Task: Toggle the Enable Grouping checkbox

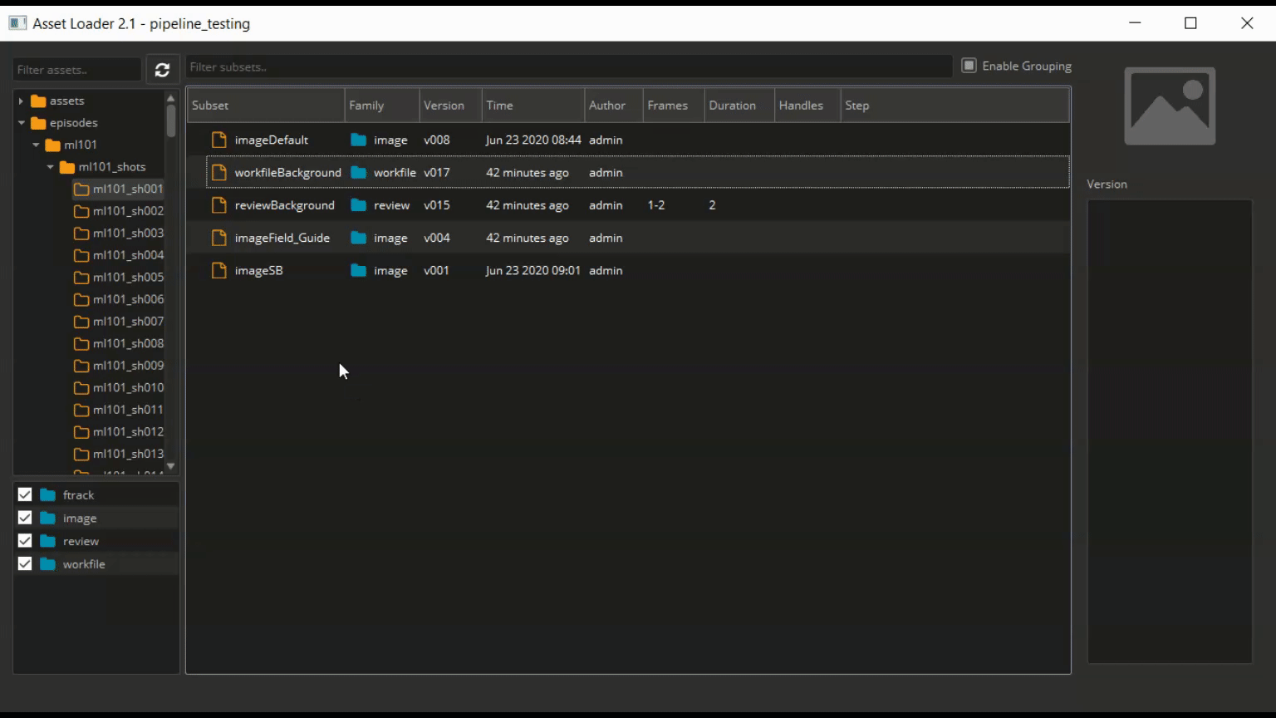Action: (x=969, y=66)
